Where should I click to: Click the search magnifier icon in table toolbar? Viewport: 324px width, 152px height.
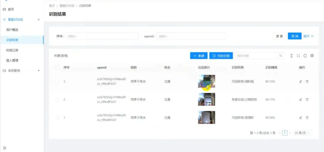(x=281, y=56)
